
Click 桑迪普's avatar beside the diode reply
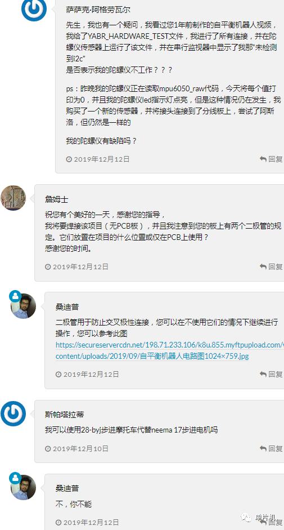tap(23, 306)
